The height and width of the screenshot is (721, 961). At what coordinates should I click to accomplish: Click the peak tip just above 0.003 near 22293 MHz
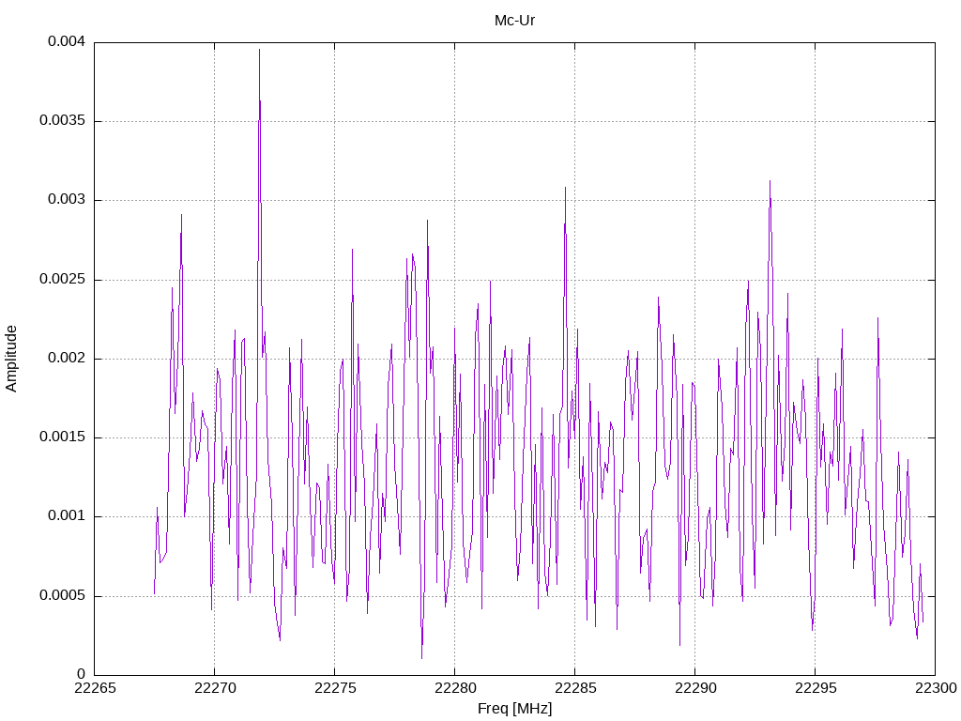point(770,181)
